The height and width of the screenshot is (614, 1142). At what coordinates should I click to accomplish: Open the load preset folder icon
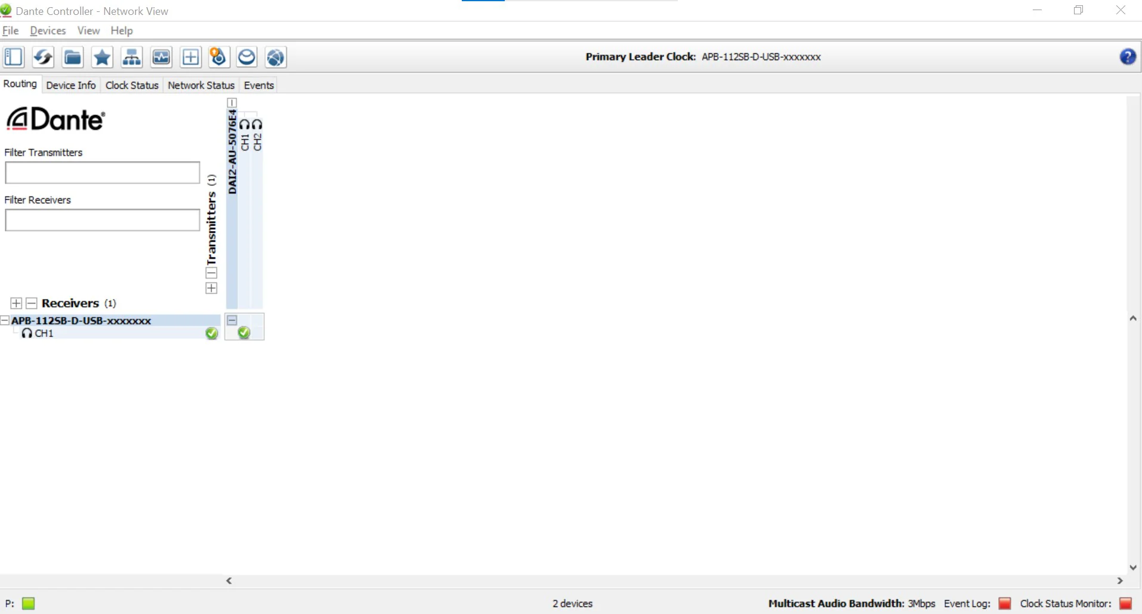(x=73, y=57)
